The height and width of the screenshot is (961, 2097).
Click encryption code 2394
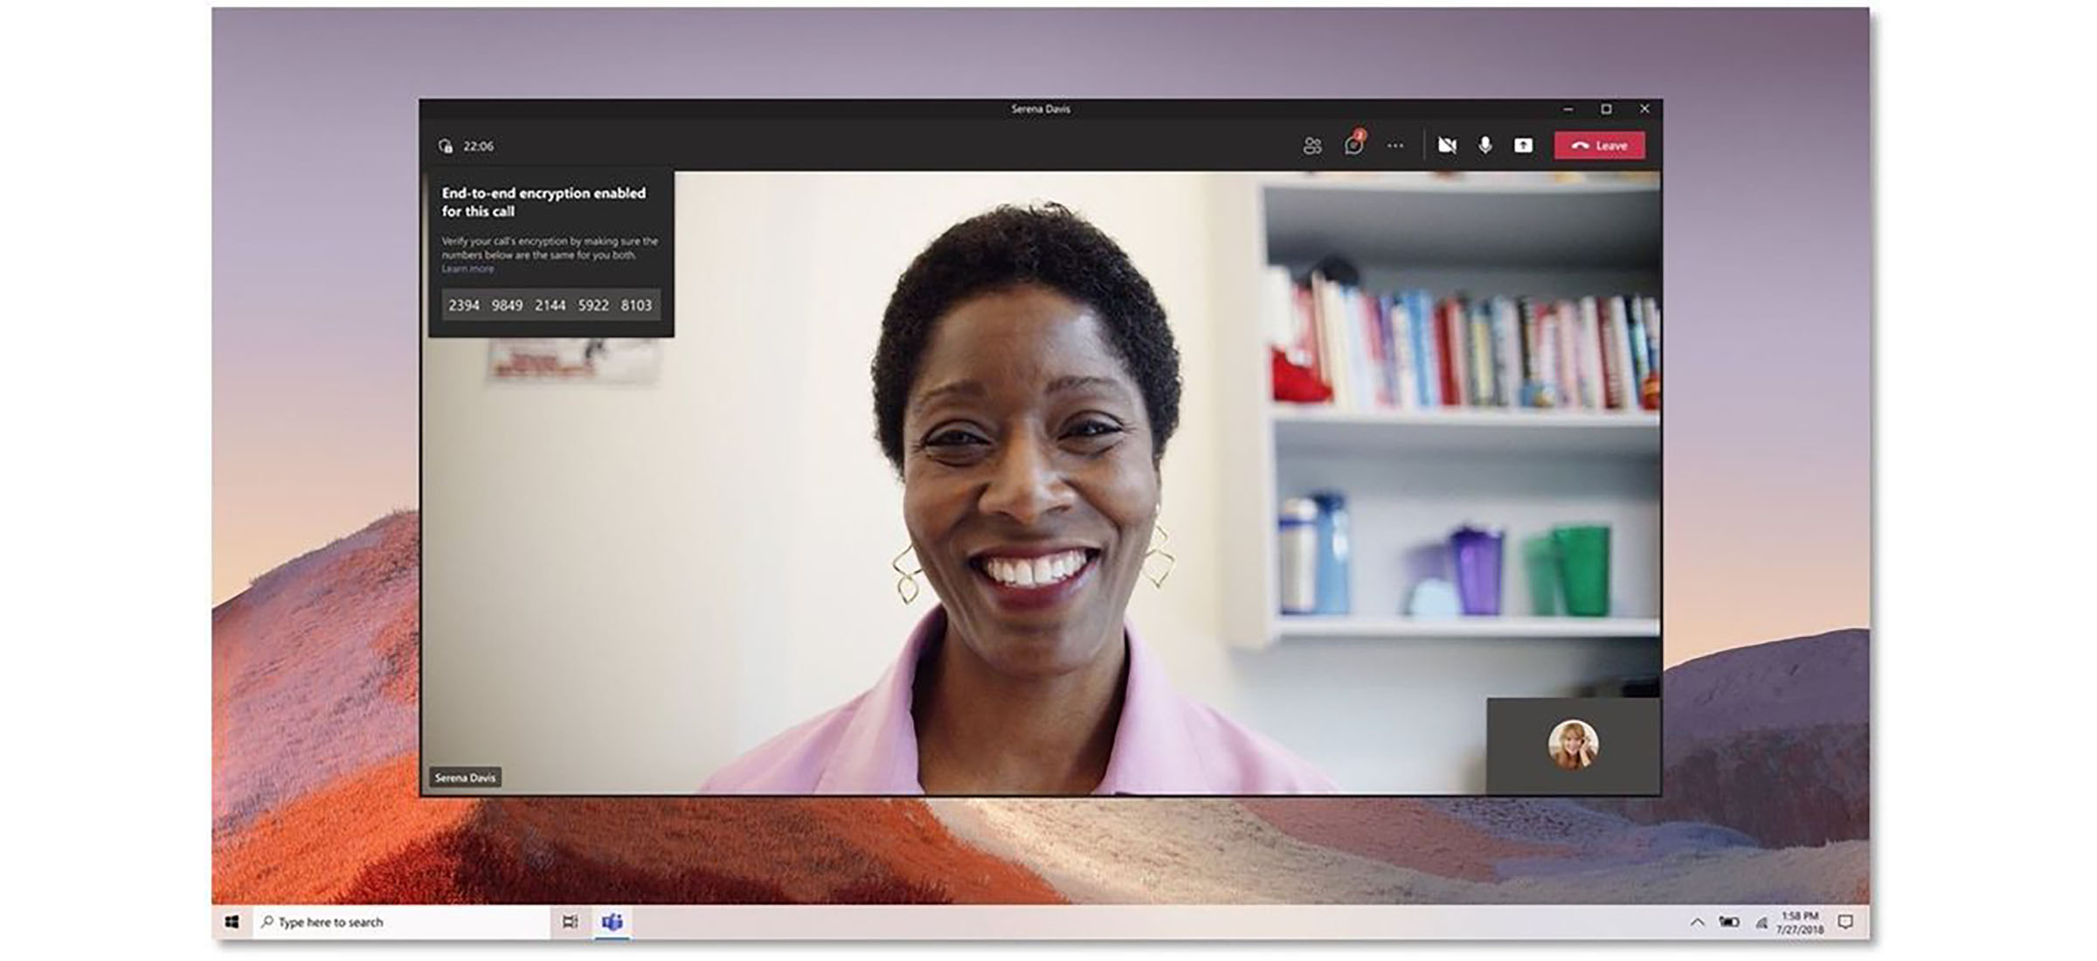(464, 306)
